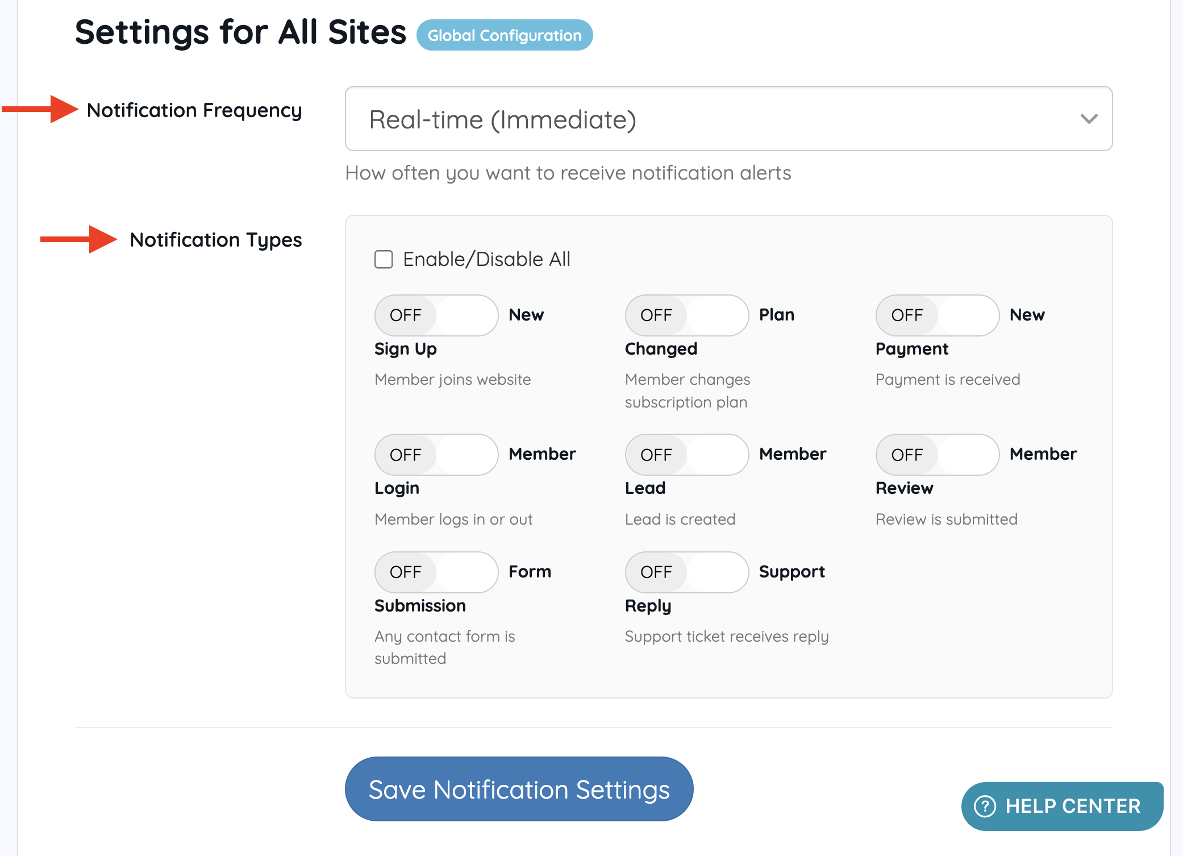Enable the New Payment notification switch

click(937, 315)
